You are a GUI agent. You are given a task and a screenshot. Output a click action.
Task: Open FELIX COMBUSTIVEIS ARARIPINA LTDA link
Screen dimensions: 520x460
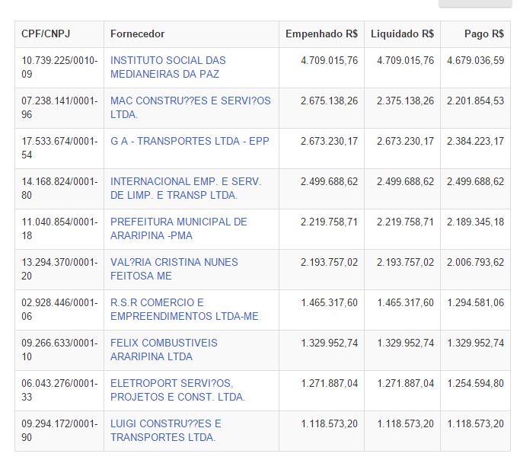tap(164, 350)
